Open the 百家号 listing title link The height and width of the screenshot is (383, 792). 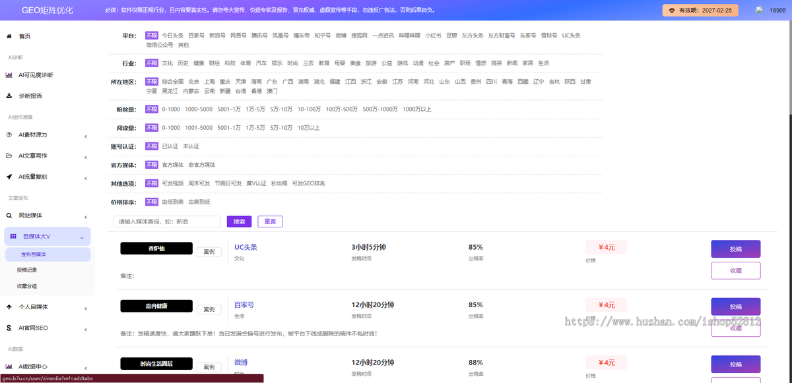point(244,305)
